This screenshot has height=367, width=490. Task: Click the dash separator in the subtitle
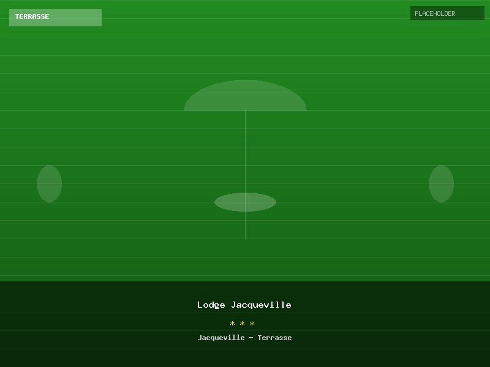coord(251,338)
